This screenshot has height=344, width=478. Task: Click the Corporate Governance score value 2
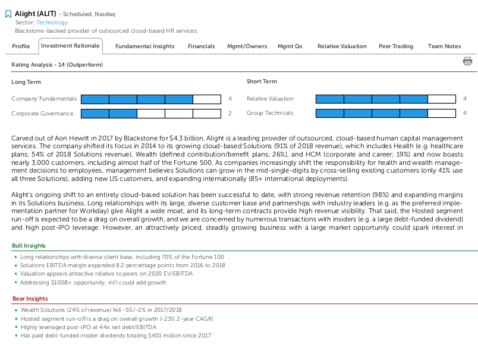click(x=230, y=114)
